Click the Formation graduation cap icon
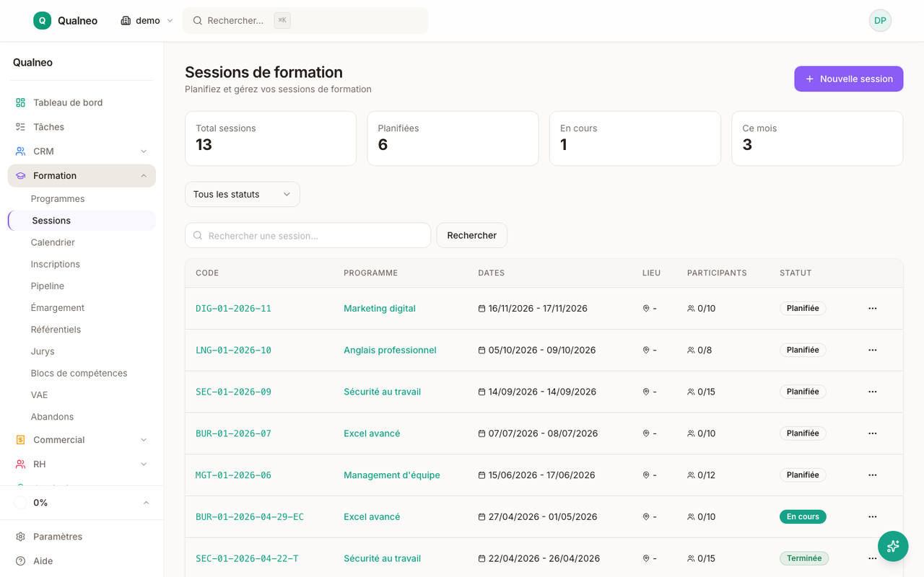Screen dimensions: 924x577 pos(20,176)
